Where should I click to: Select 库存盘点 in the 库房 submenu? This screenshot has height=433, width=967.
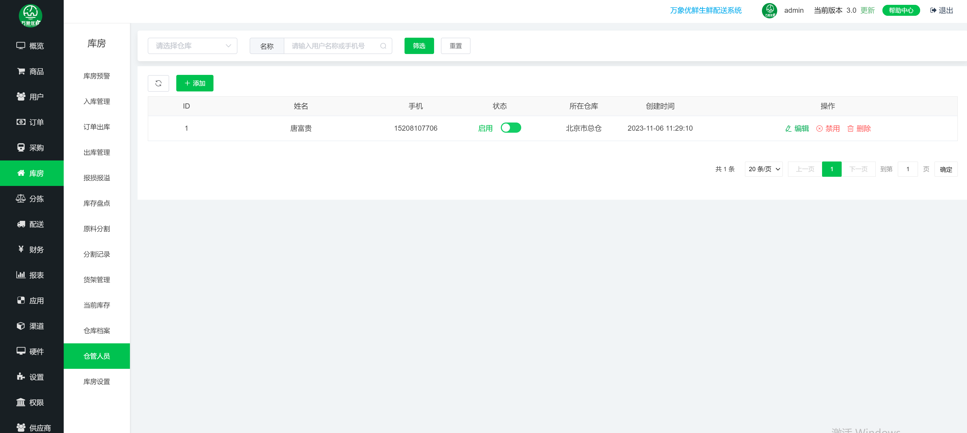97,203
